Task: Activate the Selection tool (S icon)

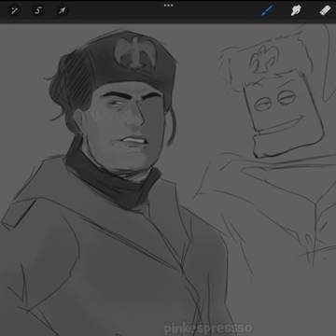Action: click(x=38, y=11)
